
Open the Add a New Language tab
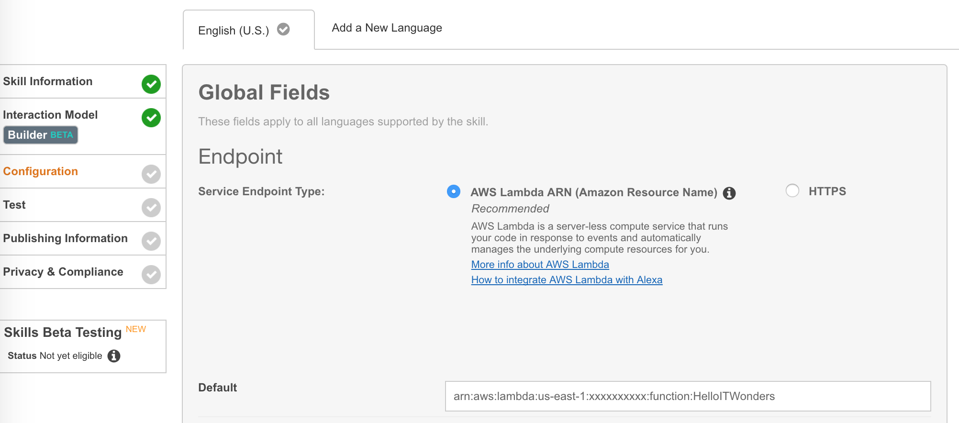click(387, 28)
